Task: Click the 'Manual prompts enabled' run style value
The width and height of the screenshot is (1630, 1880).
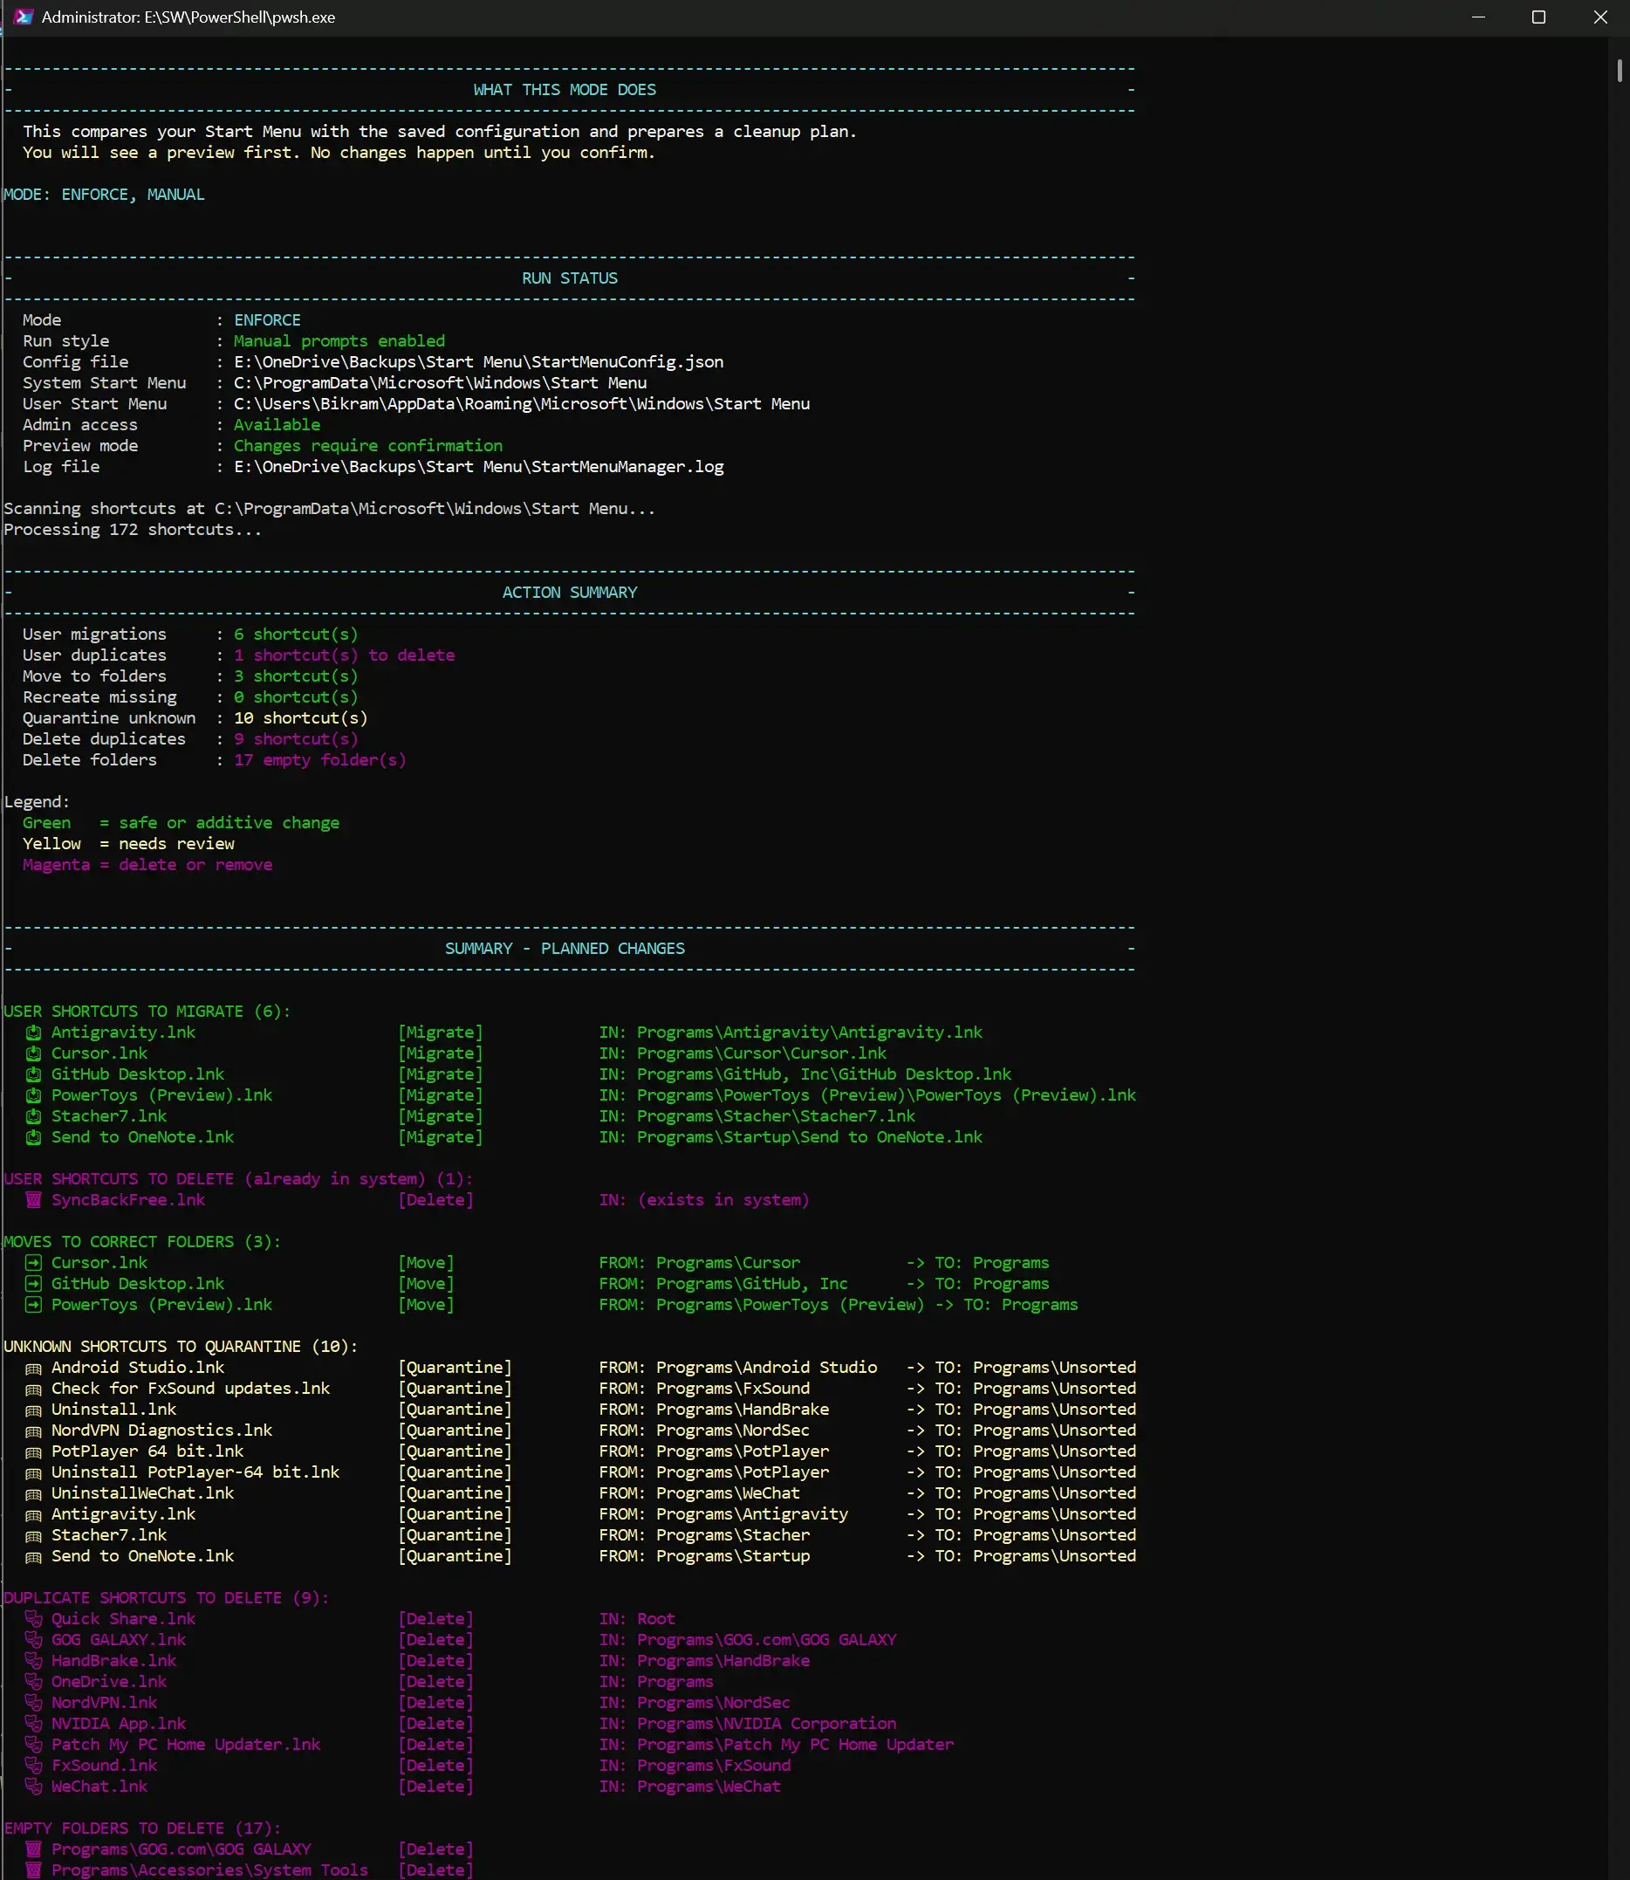Action: [339, 340]
